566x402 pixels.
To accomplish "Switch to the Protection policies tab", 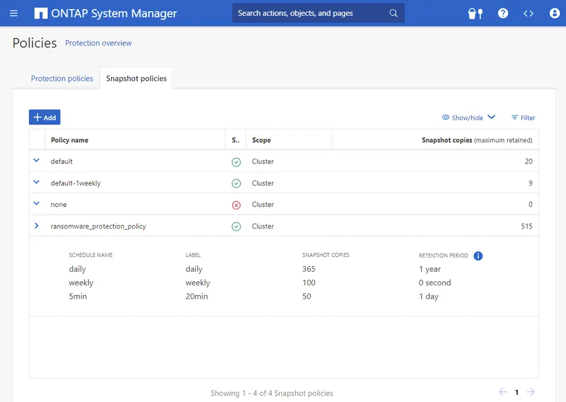I will [x=62, y=79].
